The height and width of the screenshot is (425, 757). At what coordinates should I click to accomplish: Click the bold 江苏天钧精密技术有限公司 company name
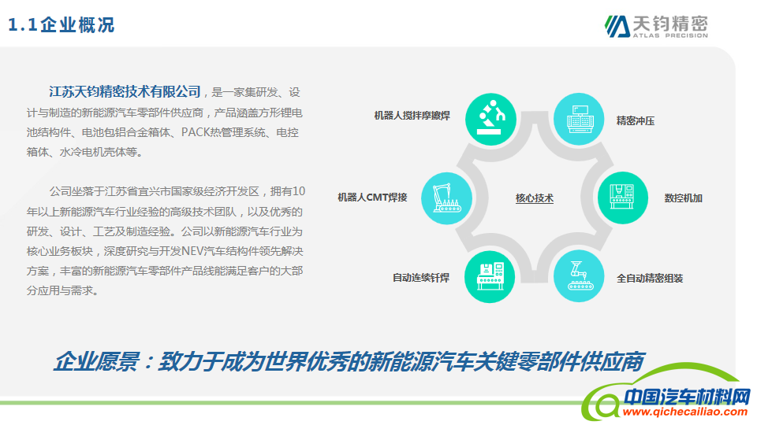coord(125,92)
